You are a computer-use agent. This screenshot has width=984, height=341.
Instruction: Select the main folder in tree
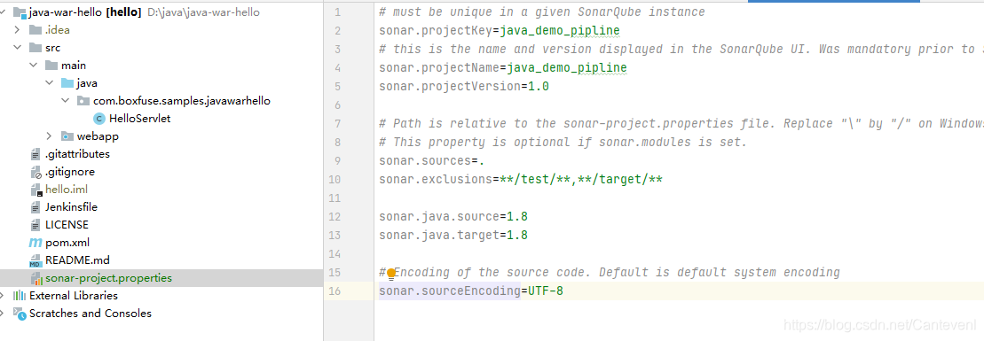pyautogui.click(x=74, y=66)
